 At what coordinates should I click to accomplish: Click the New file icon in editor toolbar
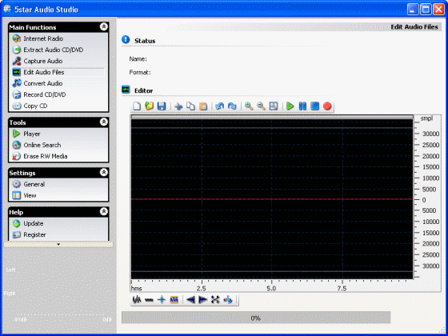[x=137, y=106]
